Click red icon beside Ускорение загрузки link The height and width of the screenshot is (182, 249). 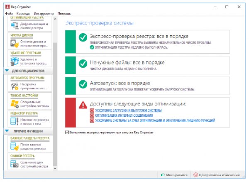[x=92, y=110]
